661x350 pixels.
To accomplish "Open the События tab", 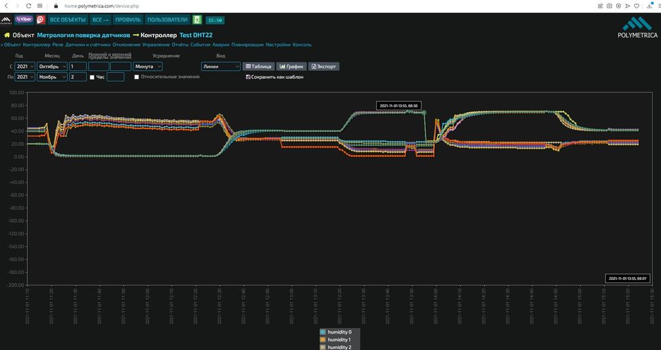I will [x=200, y=45].
